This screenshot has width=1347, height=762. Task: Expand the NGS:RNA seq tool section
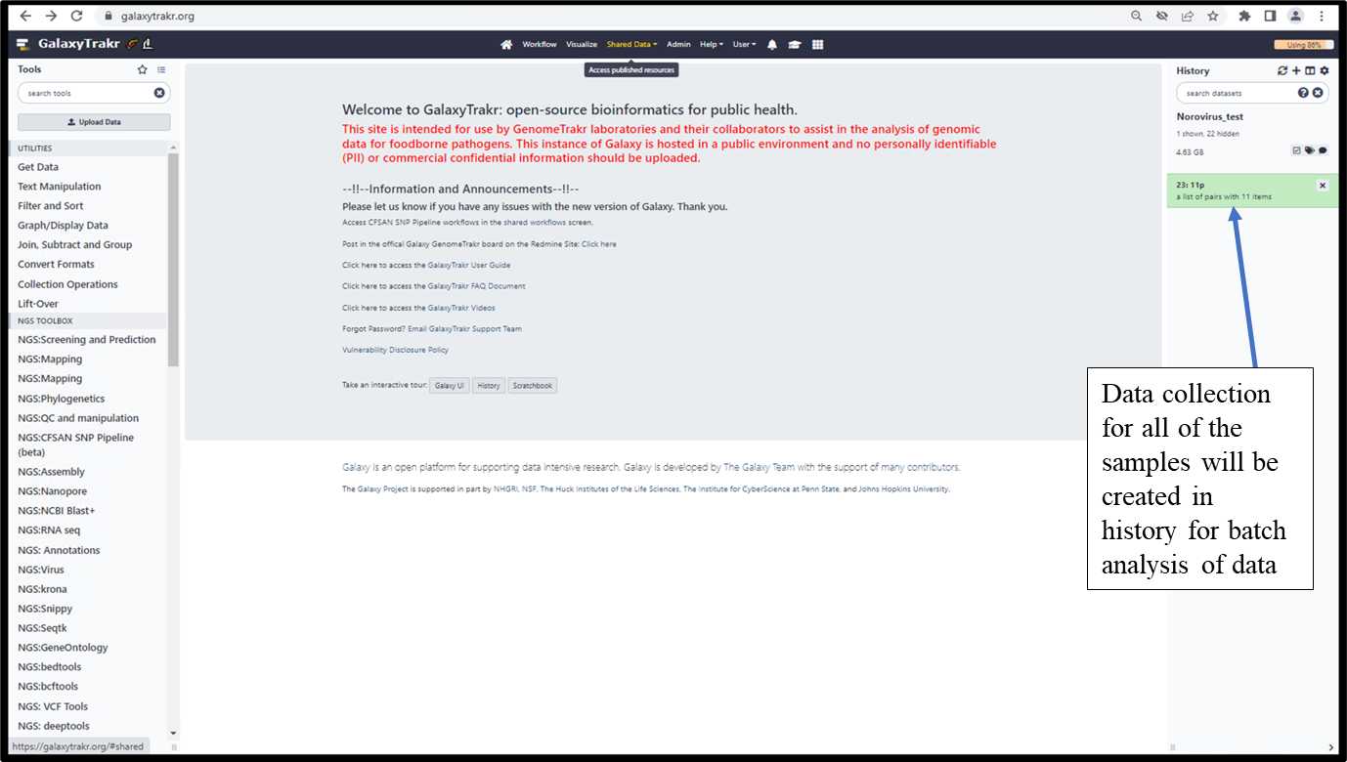point(49,530)
